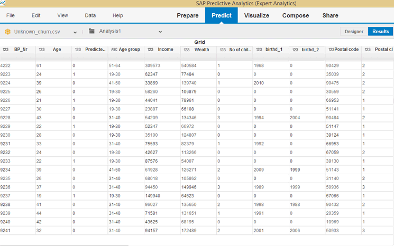Click the horizontal scrollbar at the bottom
This screenshot has width=394, height=246.
click(64, 245)
